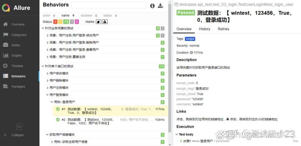The width and height of the screenshot is (301, 146).
Task: Expand 步骤1 ==>> 登录用户 step
Action: click(x=181, y=141)
